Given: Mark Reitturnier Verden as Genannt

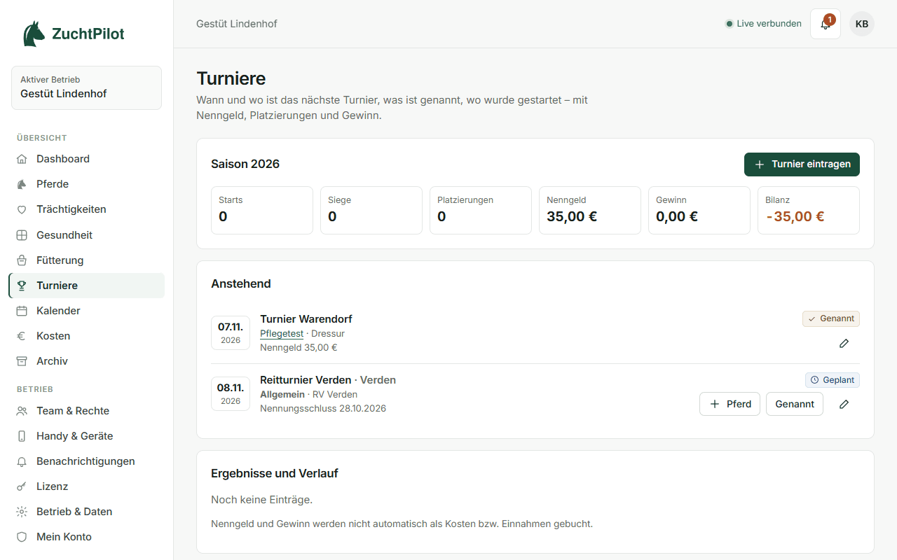Looking at the screenshot, I should click(795, 404).
